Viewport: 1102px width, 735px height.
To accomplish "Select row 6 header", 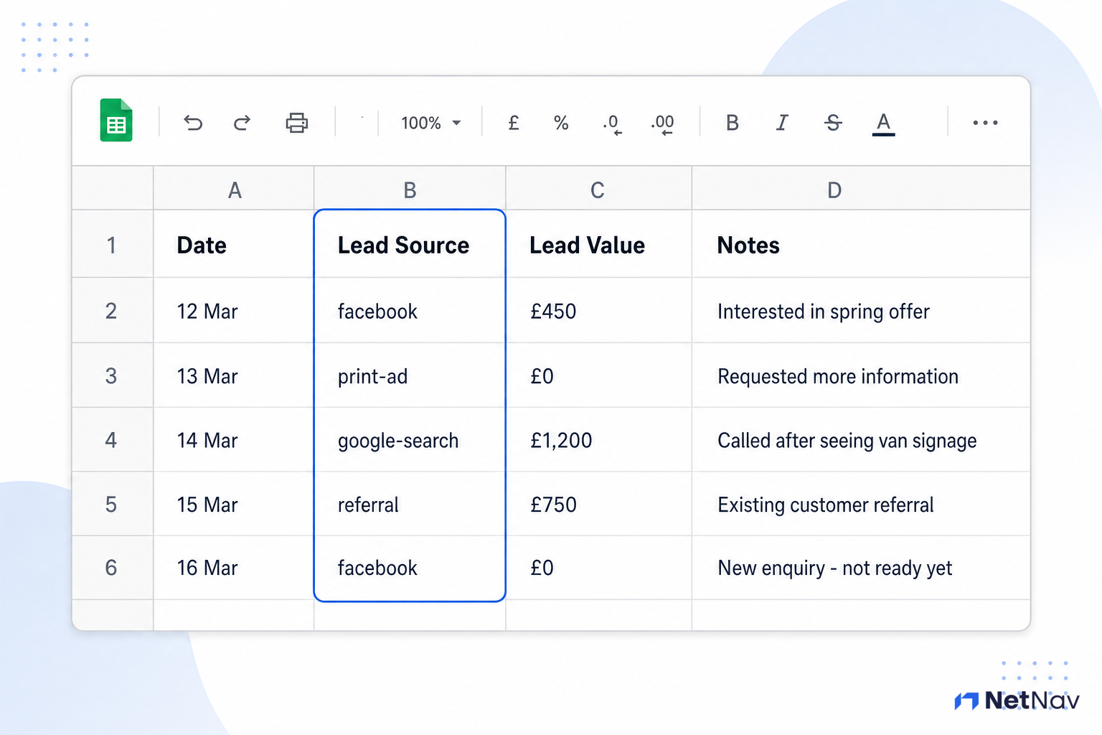I will pos(113,568).
